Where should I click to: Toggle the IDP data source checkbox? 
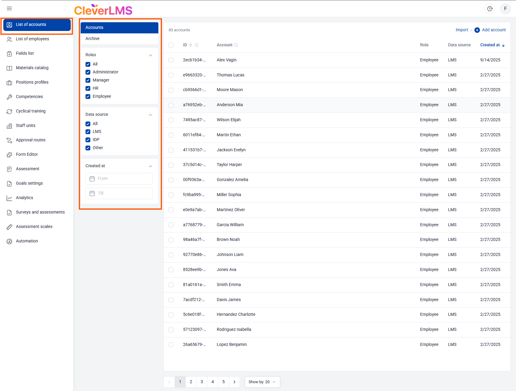(x=88, y=140)
